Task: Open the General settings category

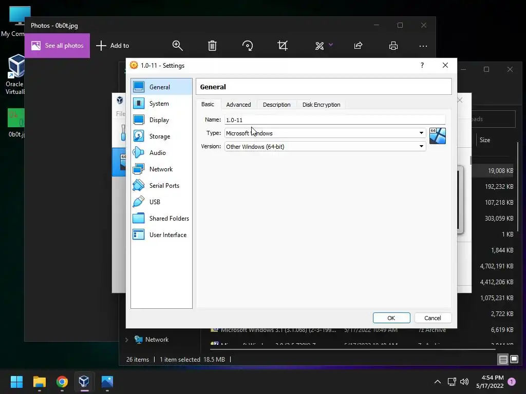Action: tap(161, 87)
